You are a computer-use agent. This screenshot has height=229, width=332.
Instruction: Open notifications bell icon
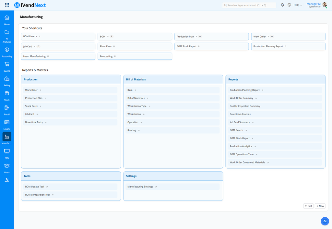click(x=282, y=5)
